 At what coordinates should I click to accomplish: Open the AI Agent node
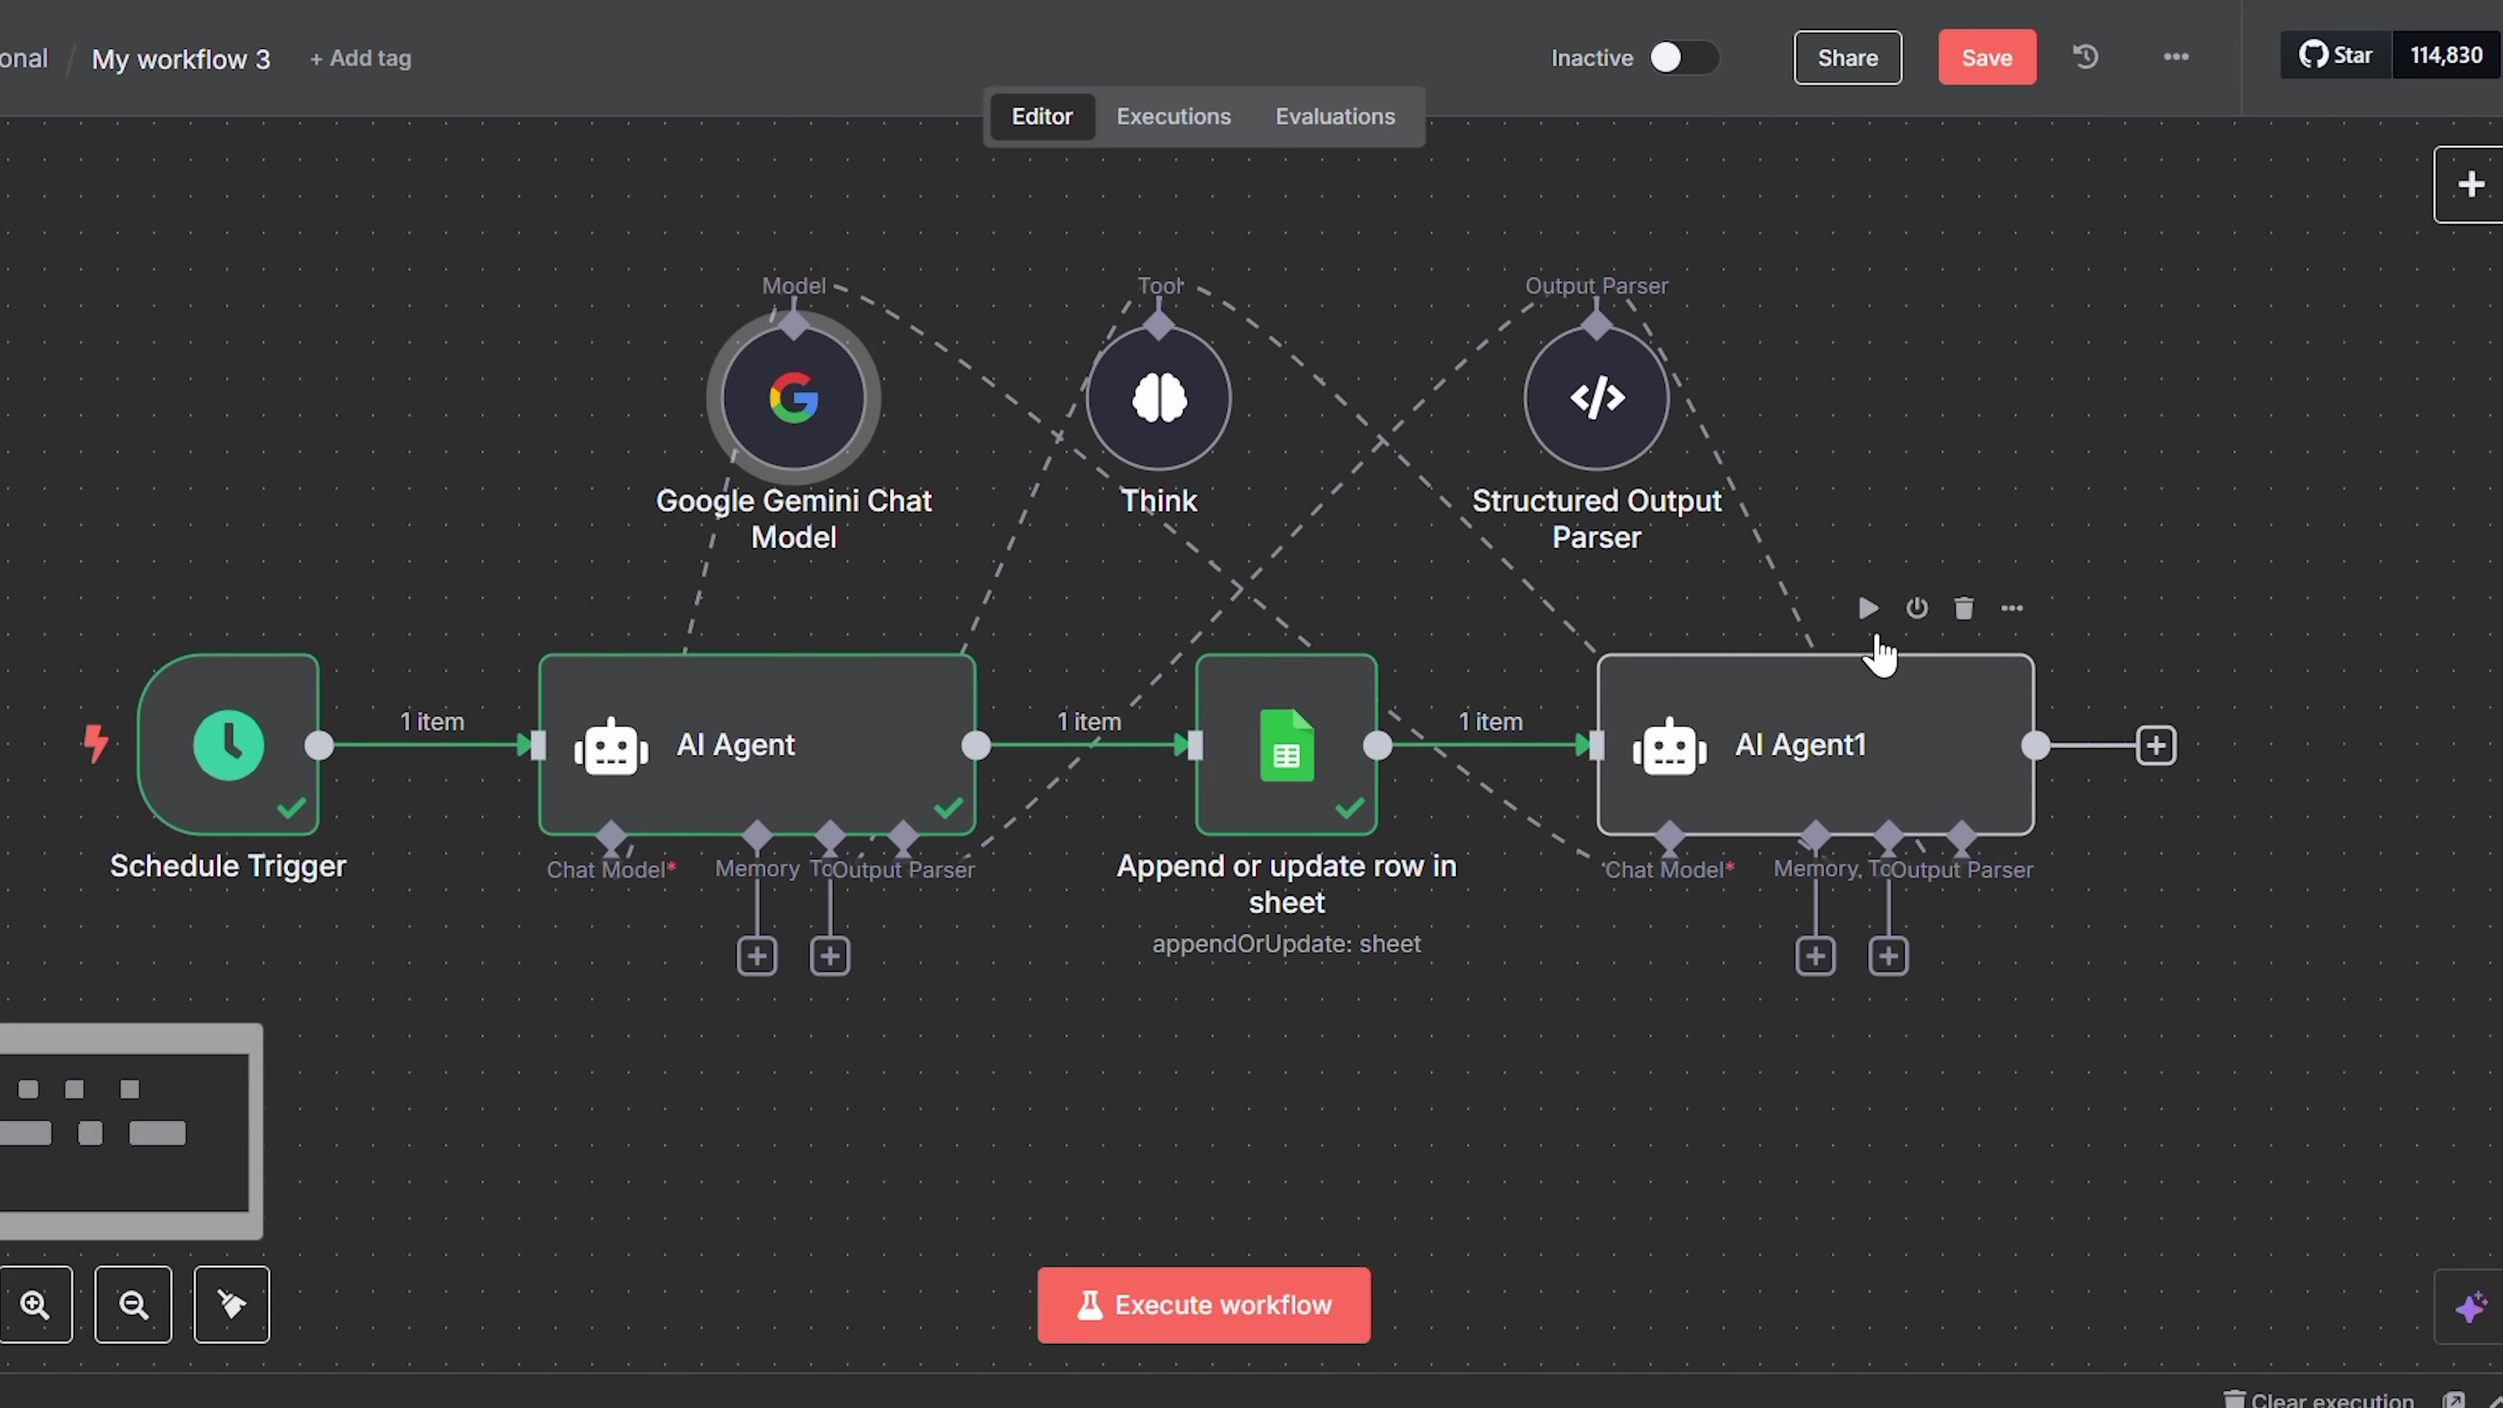point(757,744)
